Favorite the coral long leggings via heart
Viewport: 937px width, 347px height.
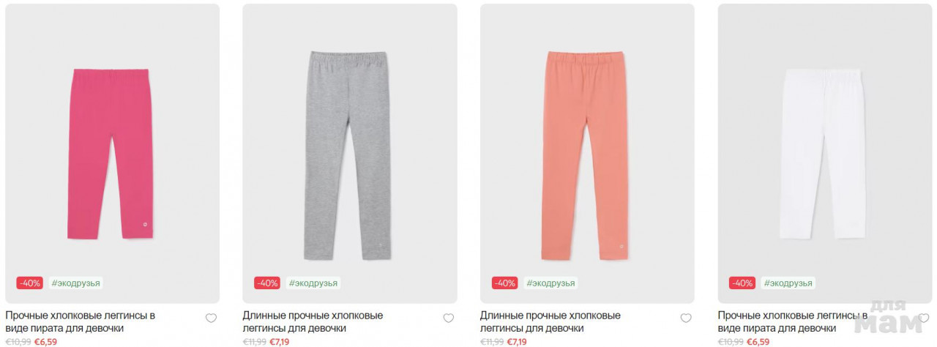[686, 318]
